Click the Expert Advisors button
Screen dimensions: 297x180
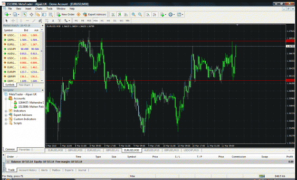pos(95,14)
